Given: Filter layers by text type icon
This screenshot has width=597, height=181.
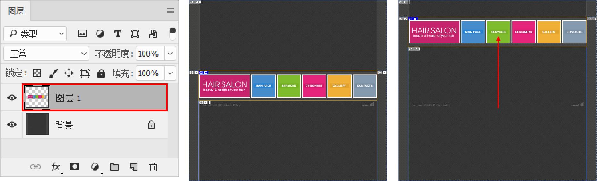Looking at the screenshot, I should [x=118, y=34].
